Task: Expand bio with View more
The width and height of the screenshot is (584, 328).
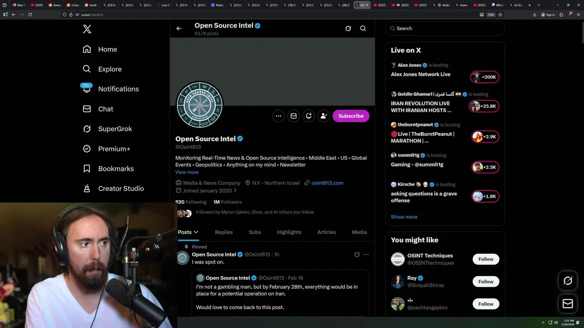Action: (187, 172)
